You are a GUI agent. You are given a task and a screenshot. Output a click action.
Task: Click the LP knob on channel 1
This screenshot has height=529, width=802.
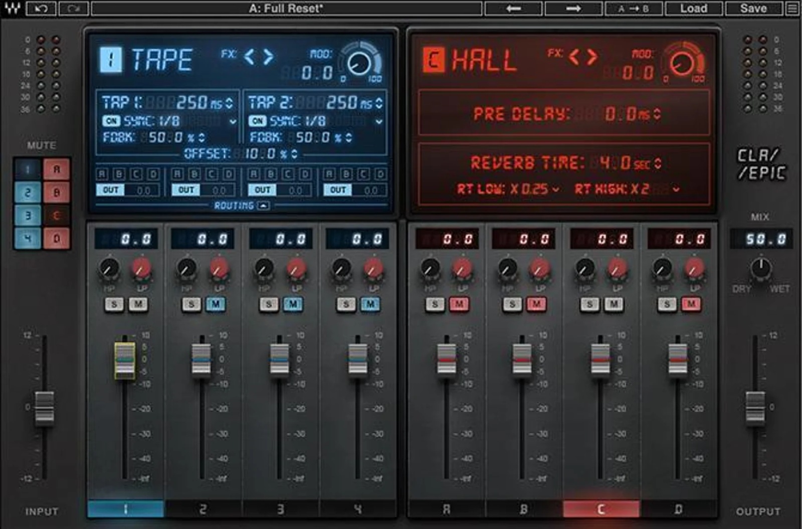141,269
